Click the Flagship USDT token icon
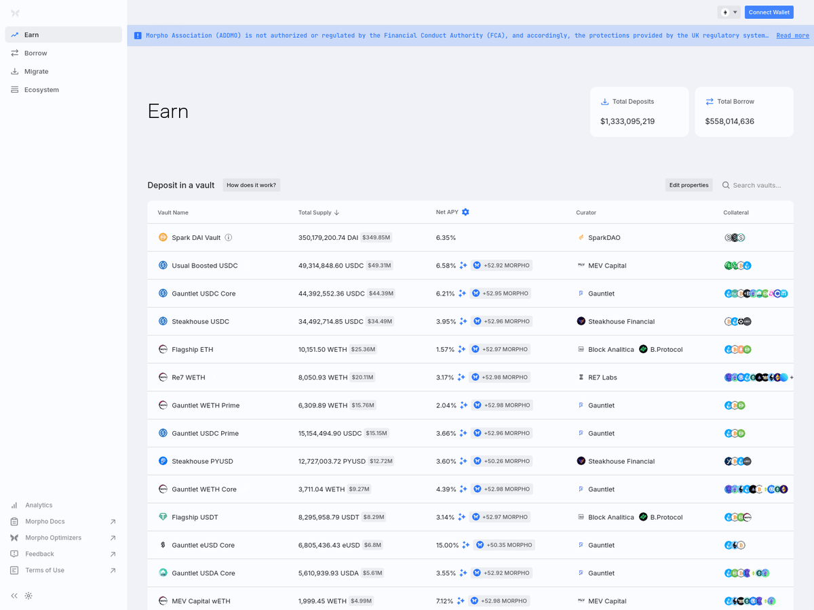Image resolution: width=814 pixels, height=610 pixels. [x=163, y=517]
